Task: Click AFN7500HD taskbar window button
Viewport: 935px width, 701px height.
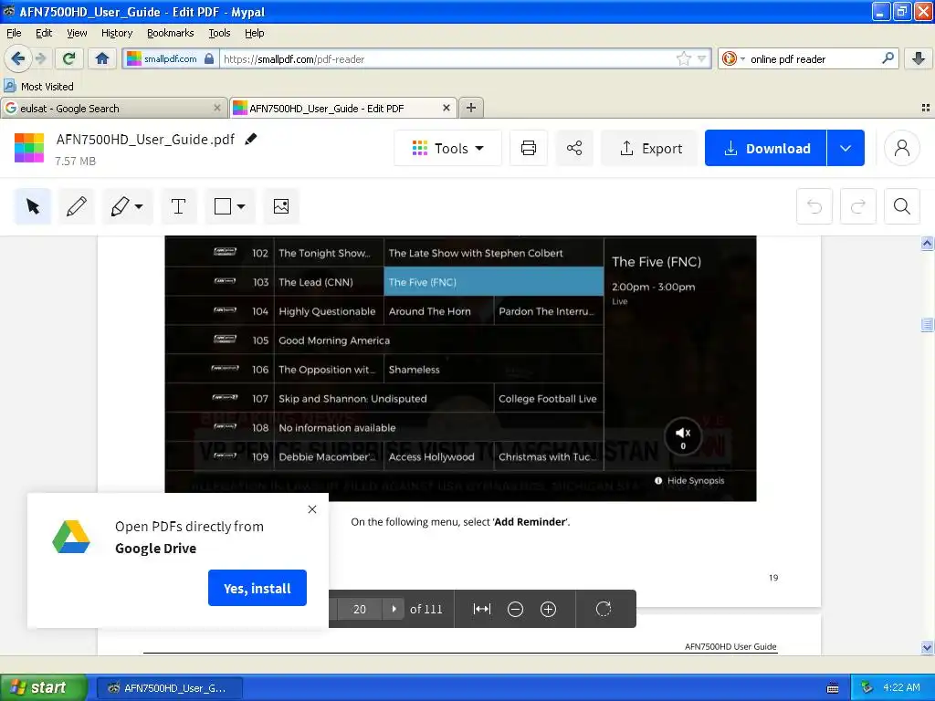Action: [x=169, y=688]
